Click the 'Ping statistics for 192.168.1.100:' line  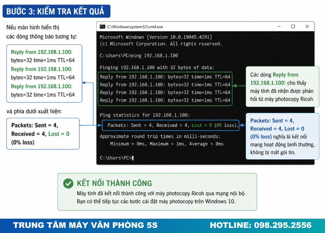click(145, 115)
